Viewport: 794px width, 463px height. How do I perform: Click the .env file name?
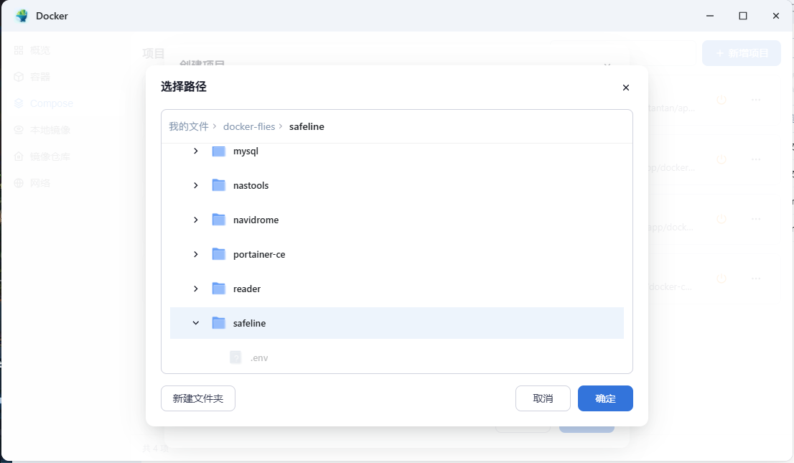point(259,357)
